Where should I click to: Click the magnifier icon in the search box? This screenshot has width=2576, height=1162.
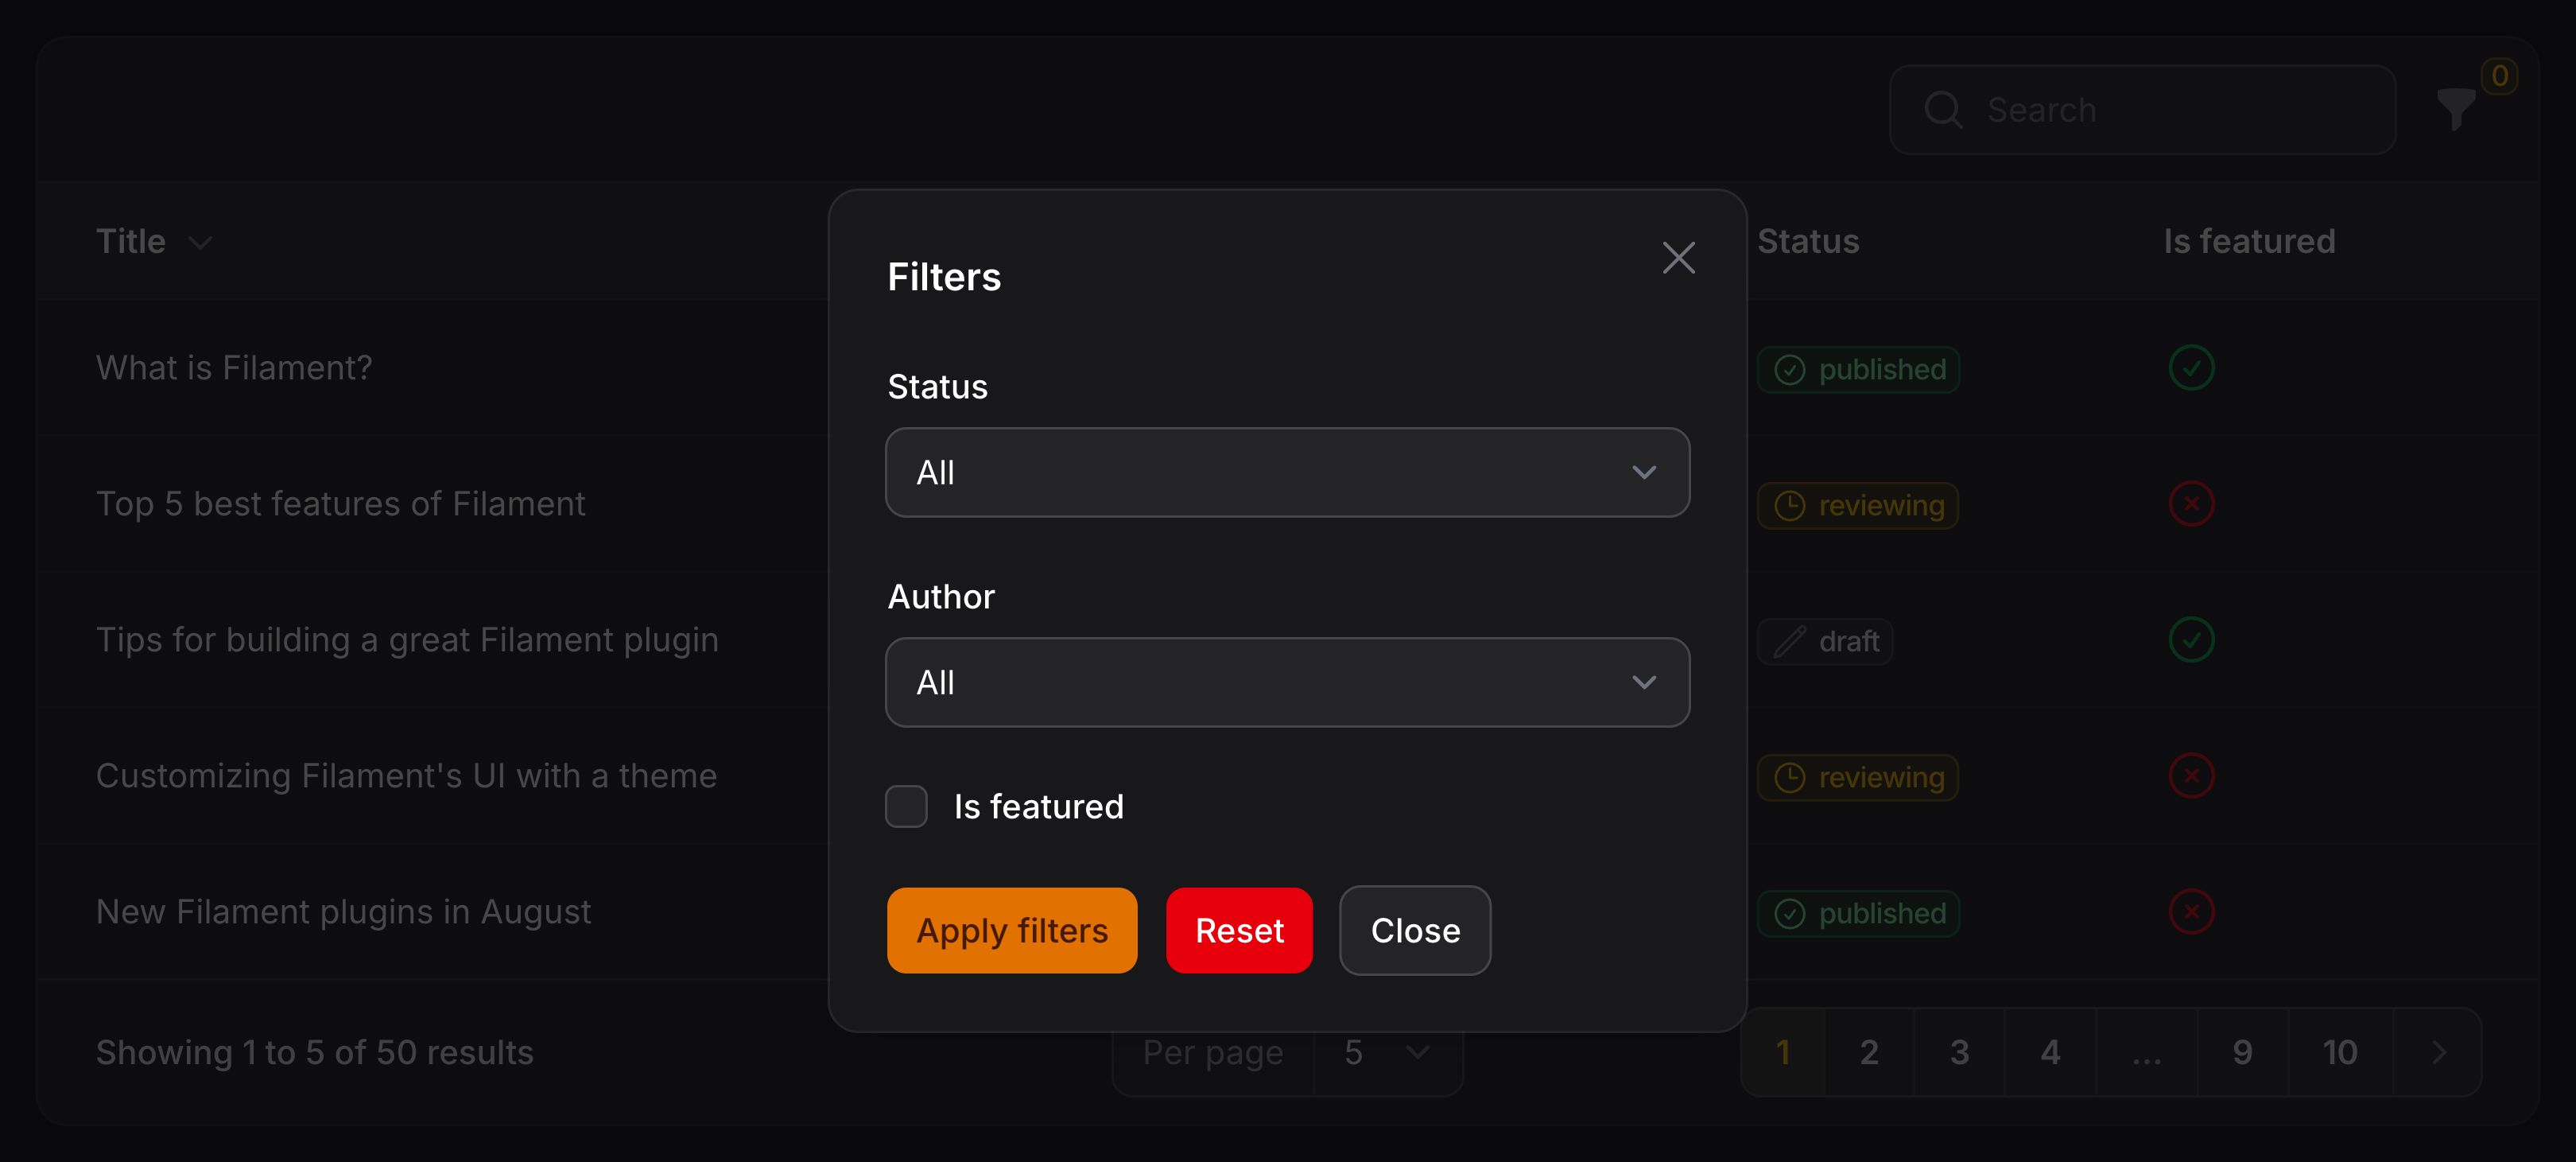click(1943, 109)
